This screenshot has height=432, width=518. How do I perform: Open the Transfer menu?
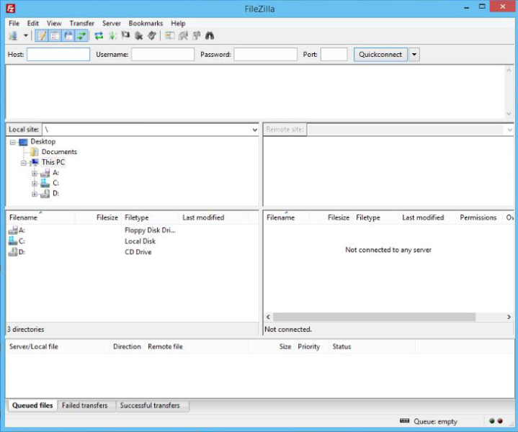click(81, 24)
